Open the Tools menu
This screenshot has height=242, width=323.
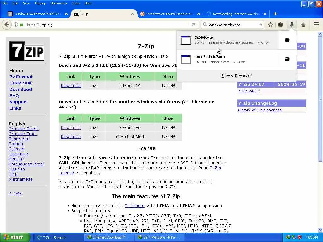click(76, 3)
